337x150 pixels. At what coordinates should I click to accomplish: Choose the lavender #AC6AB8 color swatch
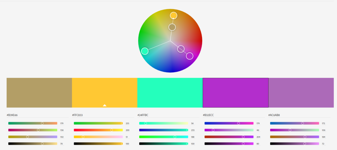click(301, 92)
